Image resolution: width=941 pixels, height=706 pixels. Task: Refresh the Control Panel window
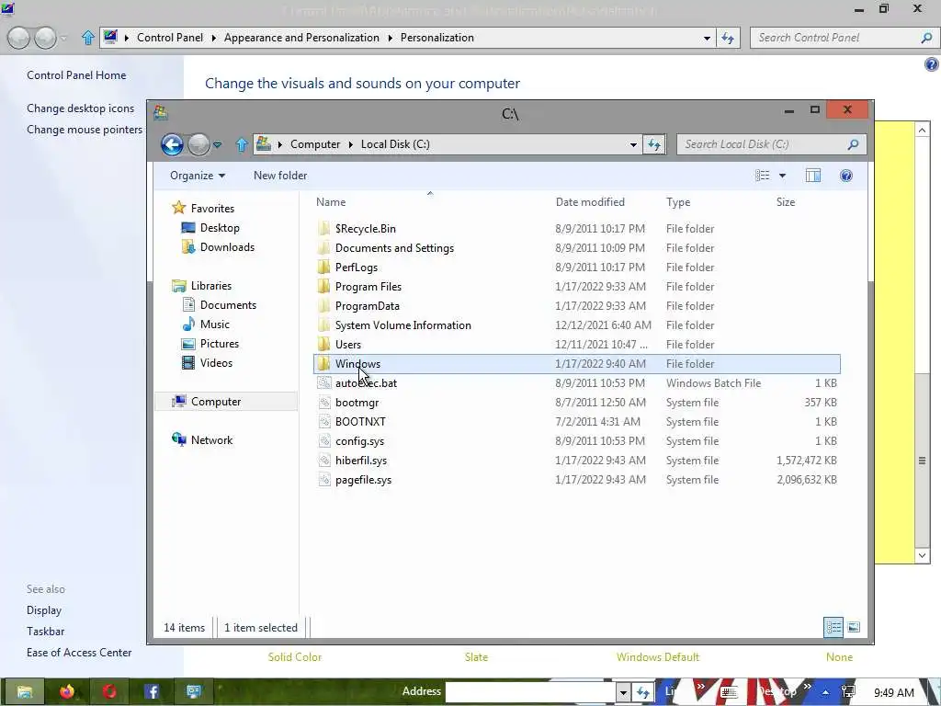(728, 38)
